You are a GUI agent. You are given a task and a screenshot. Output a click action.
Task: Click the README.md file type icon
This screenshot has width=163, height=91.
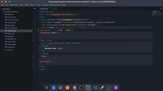(6, 39)
